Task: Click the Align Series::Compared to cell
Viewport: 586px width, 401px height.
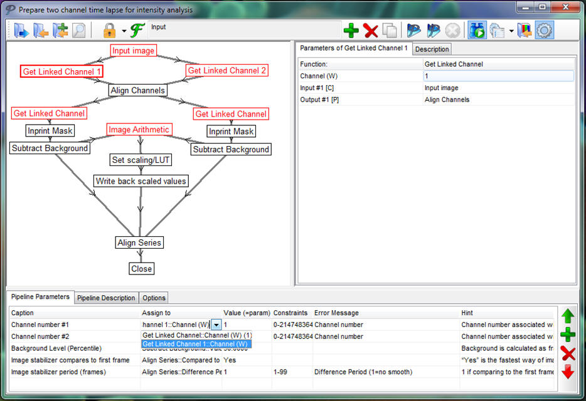Action: 181,360
